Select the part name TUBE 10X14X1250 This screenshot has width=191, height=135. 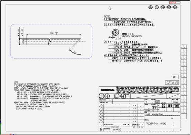(x=154, y=115)
